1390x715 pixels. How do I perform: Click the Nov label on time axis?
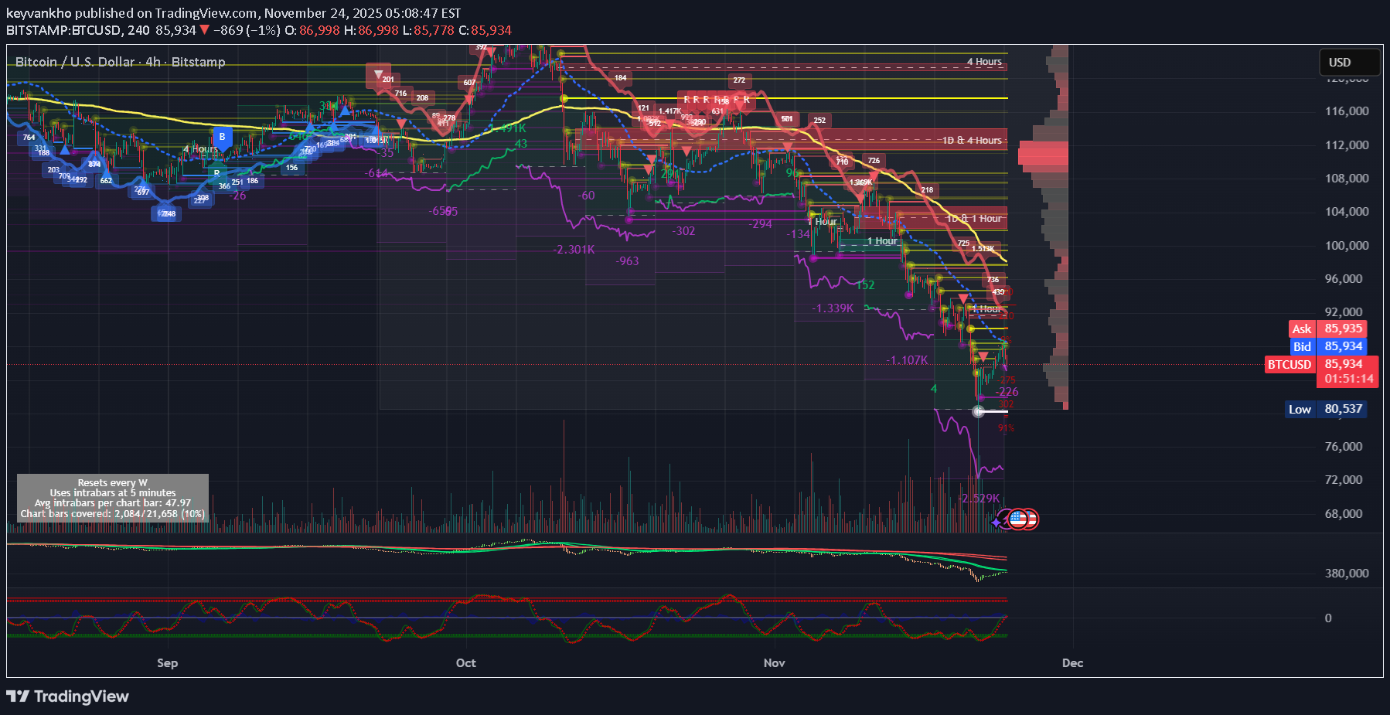click(x=774, y=663)
